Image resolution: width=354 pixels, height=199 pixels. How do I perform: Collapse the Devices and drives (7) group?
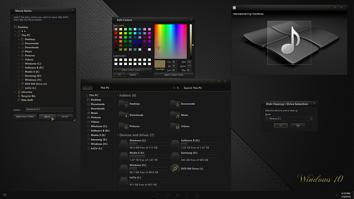point(118,135)
